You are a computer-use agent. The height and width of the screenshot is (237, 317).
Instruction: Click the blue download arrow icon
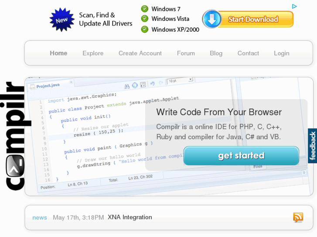(x=211, y=19)
